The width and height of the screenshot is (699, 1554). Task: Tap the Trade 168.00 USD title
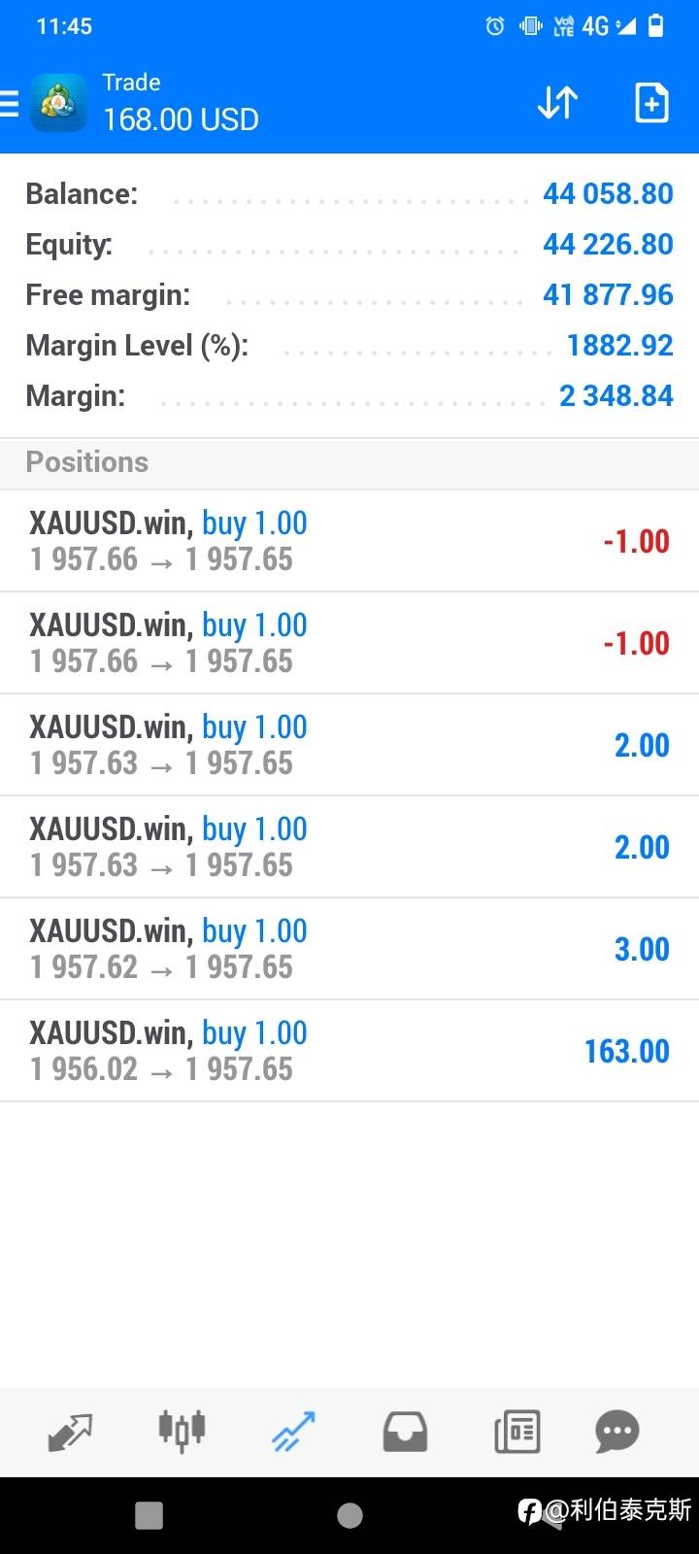pos(181,103)
